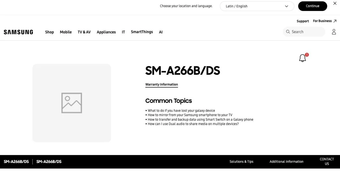
Task: Open the Shop menu
Action: tap(49, 32)
